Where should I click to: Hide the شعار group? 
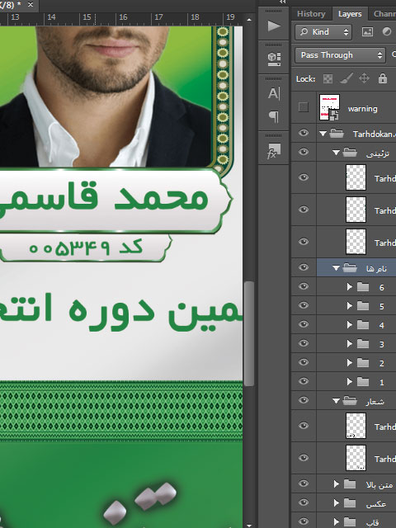pos(304,400)
